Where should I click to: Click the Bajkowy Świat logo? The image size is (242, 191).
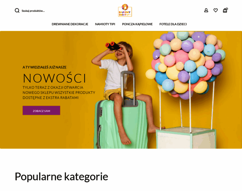point(125,10)
